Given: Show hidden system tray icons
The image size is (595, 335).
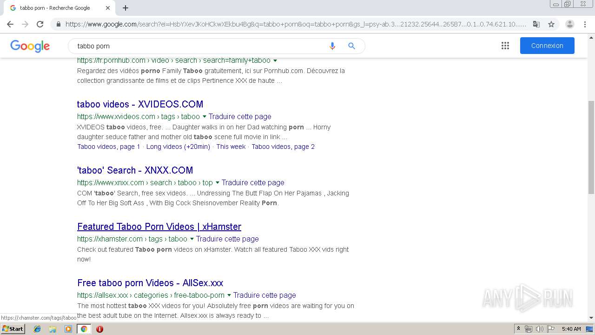Looking at the screenshot, I should pyautogui.click(x=518, y=329).
